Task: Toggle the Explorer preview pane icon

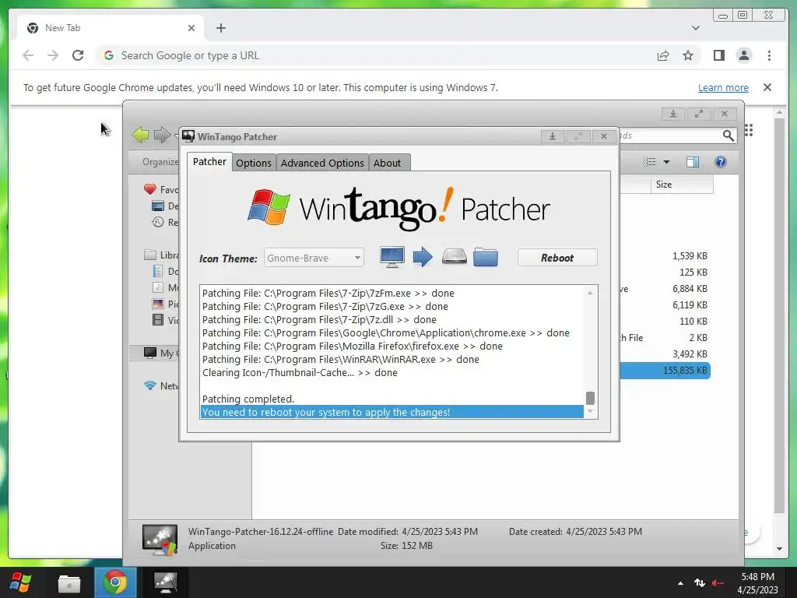Action: click(x=692, y=162)
